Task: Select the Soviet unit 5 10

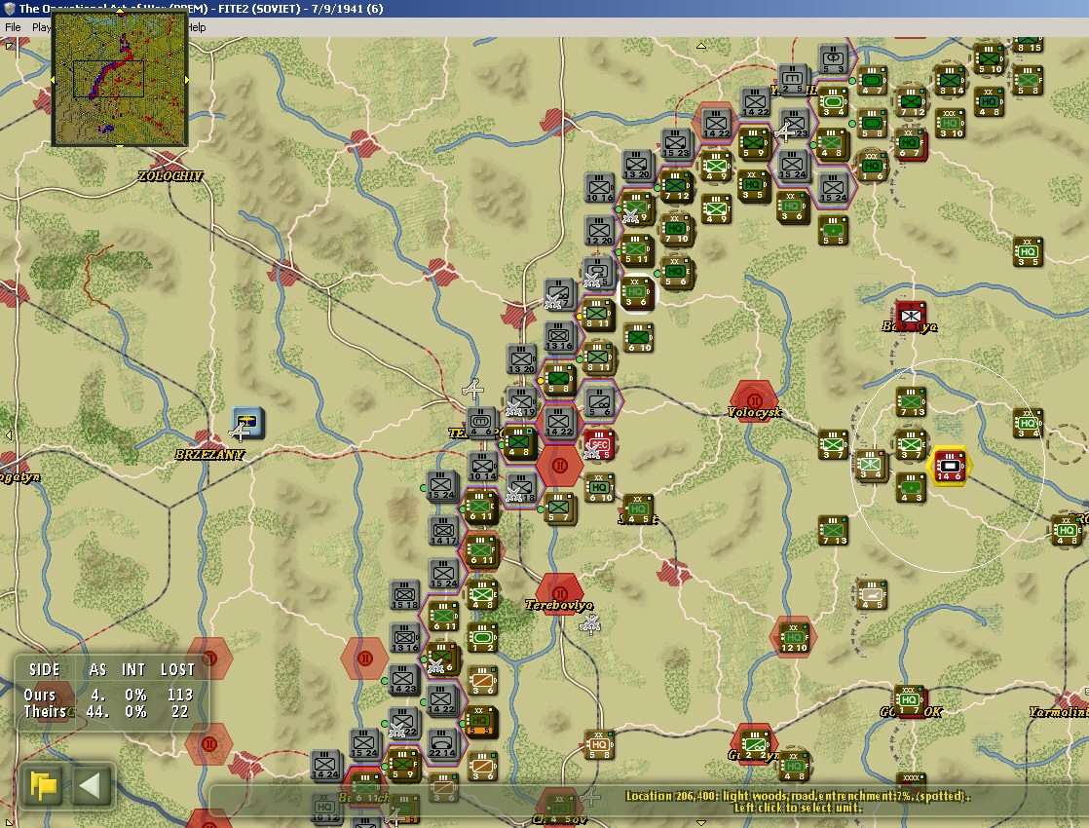Action: click(989, 59)
